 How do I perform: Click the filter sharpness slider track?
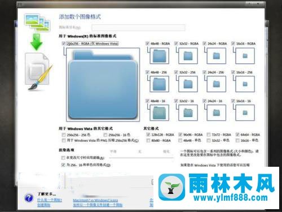point(141,157)
